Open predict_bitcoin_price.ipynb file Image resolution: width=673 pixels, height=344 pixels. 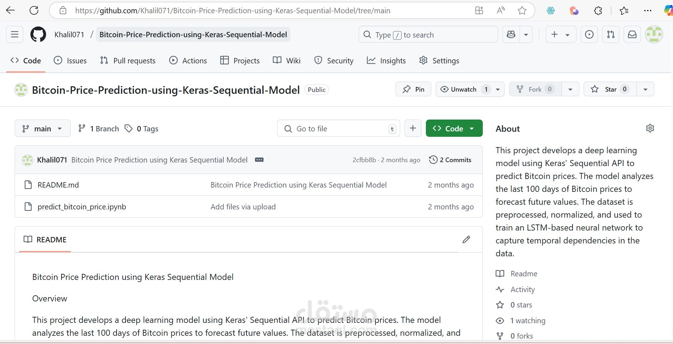82,207
